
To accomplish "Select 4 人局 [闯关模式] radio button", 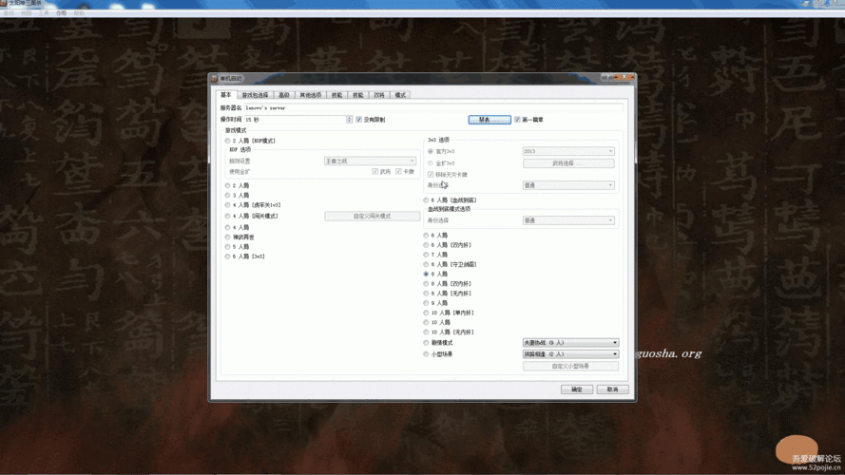I will [x=227, y=216].
